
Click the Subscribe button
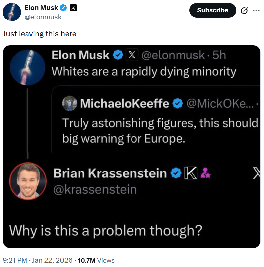tap(212, 10)
